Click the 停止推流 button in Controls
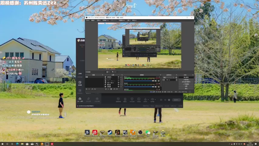 [186, 77]
